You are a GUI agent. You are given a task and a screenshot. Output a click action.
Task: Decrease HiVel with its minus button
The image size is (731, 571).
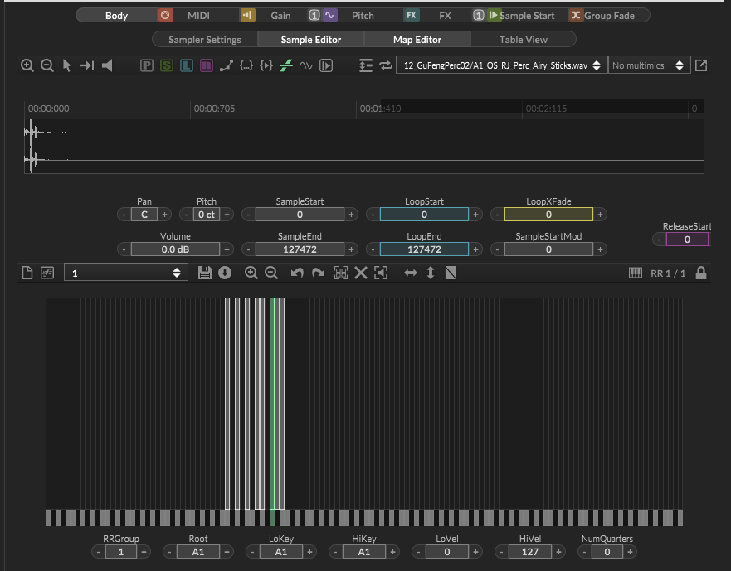pos(502,552)
